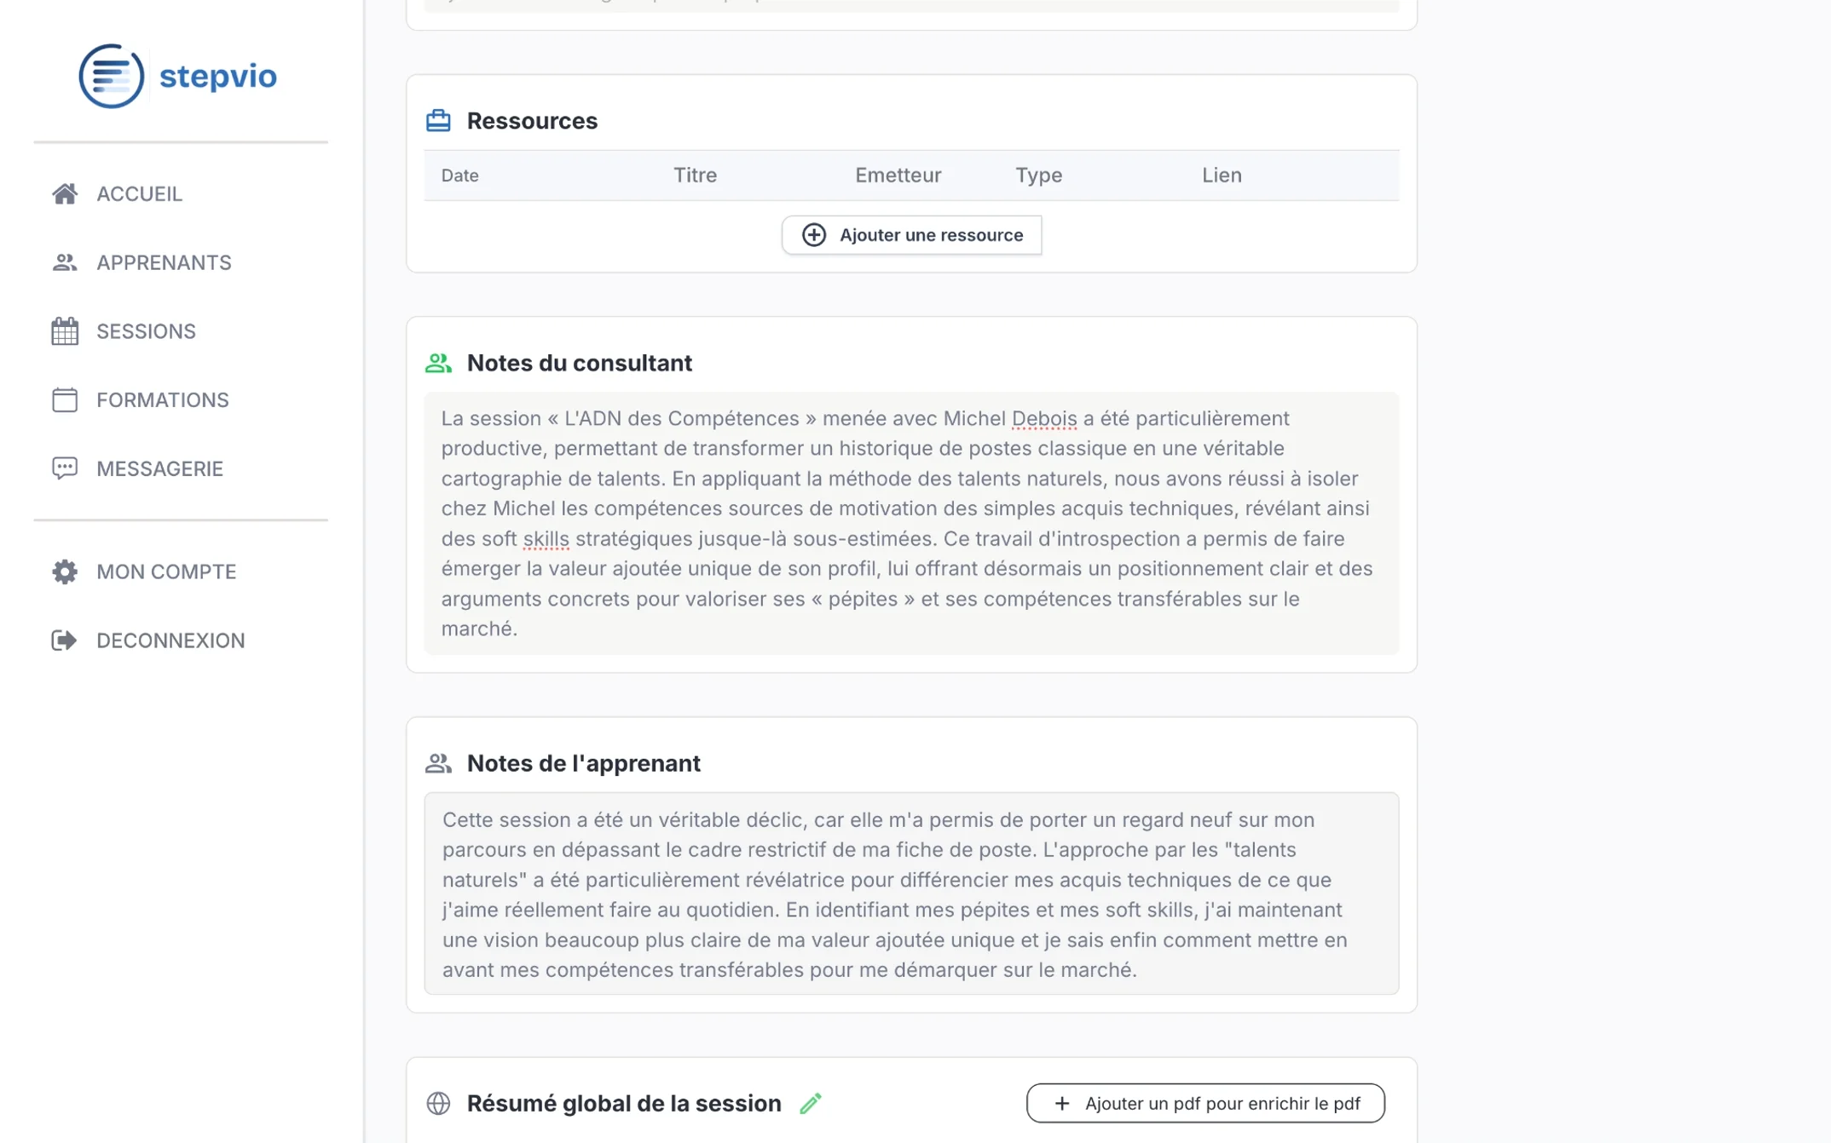Screen dimensions: 1831x1143
Task: Click the stepvio logo
Action: click(x=177, y=76)
